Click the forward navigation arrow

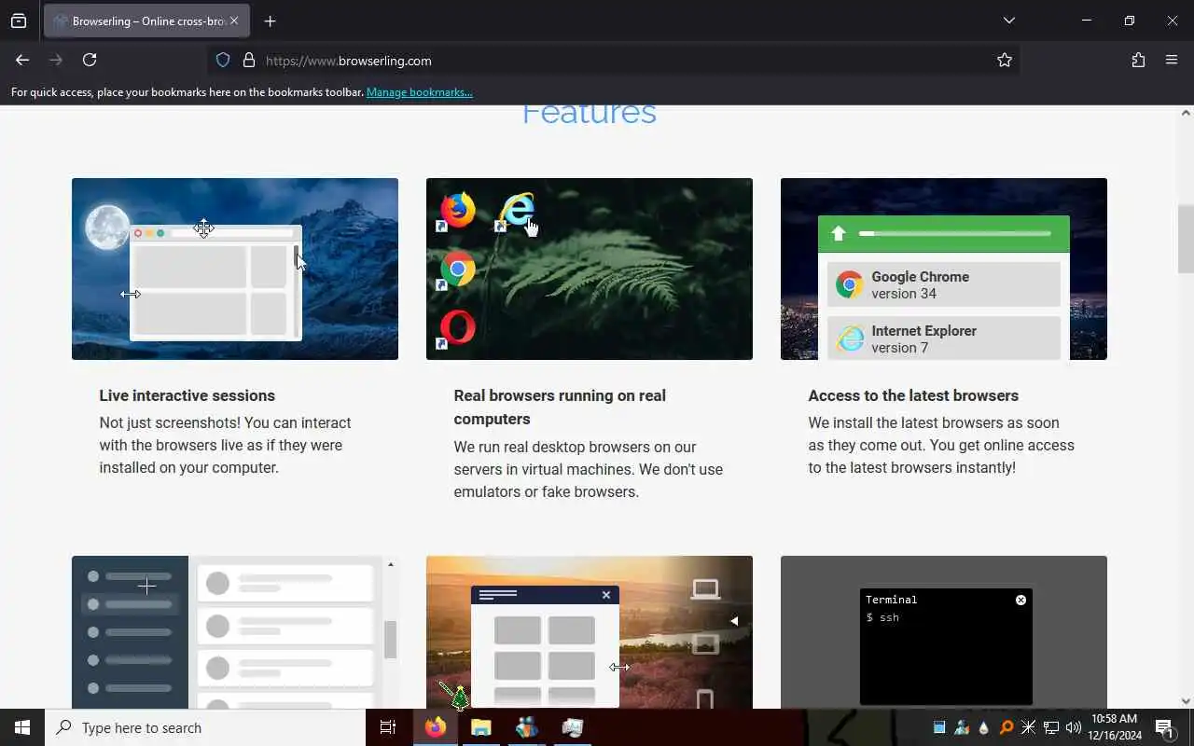pos(56,60)
